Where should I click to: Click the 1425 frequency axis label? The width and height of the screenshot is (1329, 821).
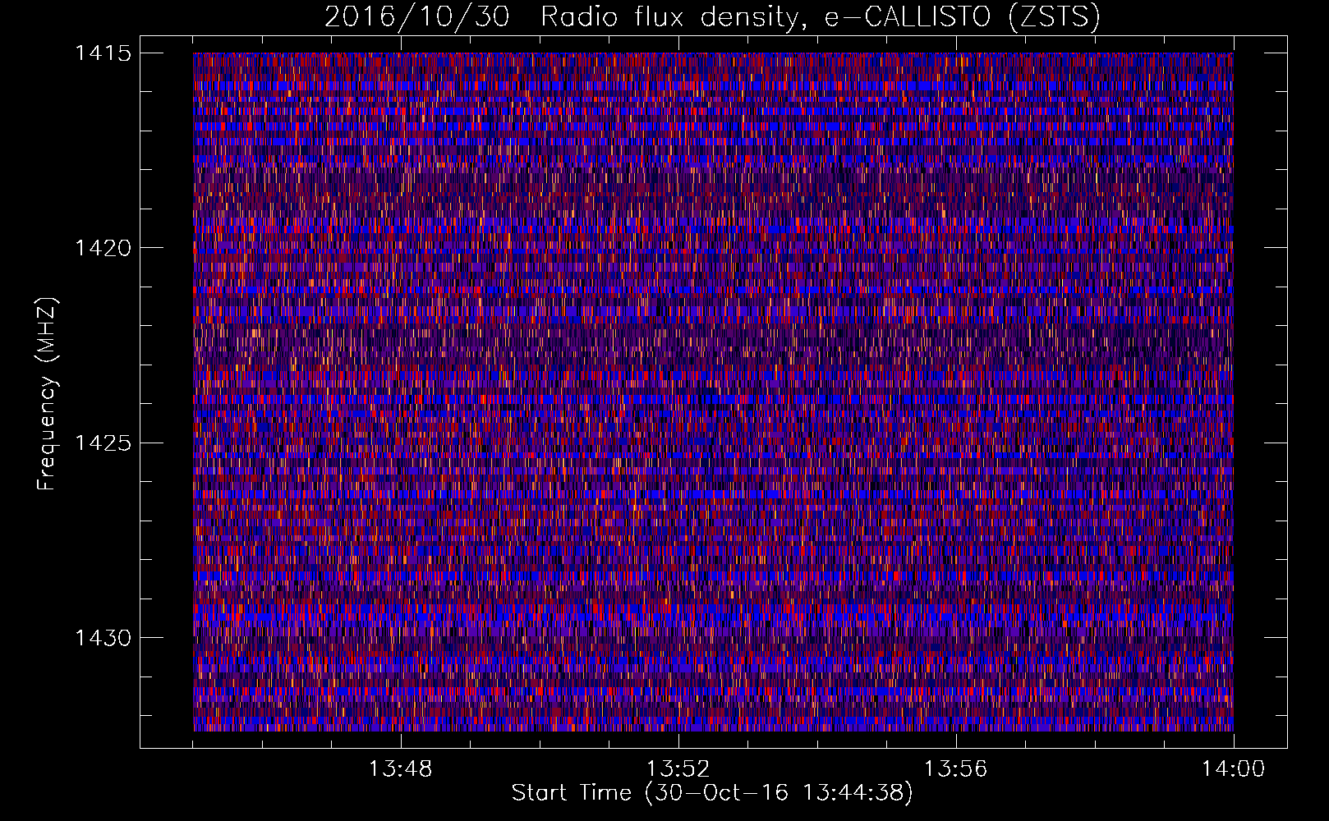pos(103,443)
